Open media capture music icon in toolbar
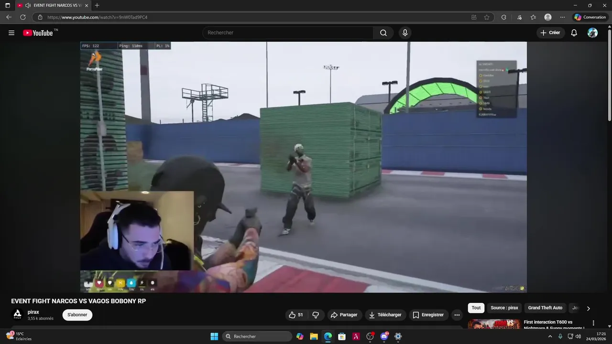Screen dimensions: 612x344 pyautogui.click(x=519, y=17)
